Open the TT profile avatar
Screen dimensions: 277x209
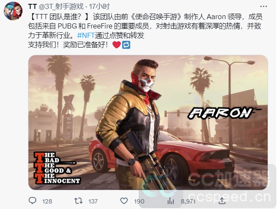click(13, 11)
